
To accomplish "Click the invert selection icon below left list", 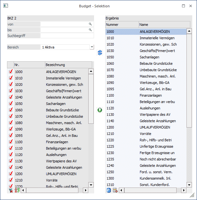I will point(17,190).
